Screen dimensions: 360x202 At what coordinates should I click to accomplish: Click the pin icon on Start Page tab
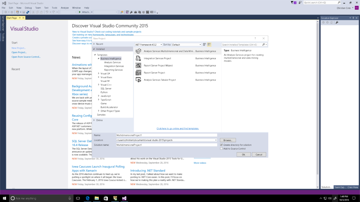[20, 18]
